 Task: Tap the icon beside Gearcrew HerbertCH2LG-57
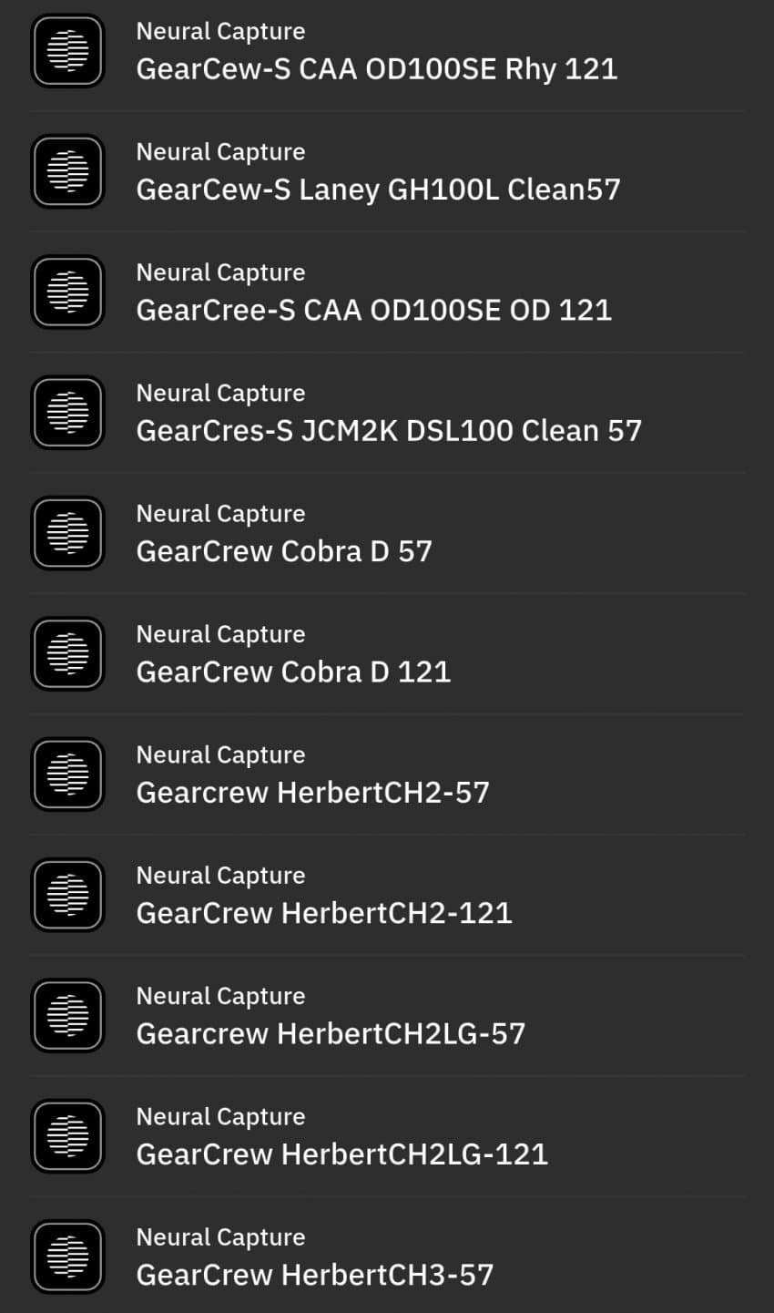(x=68, y=1015)
